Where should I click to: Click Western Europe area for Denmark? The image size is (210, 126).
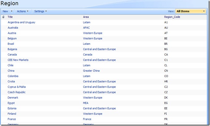pyautogui.click(x=93, y=98)
